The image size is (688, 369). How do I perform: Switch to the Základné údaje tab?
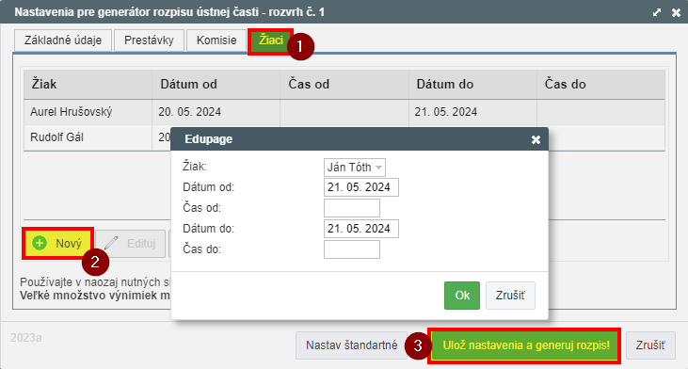click(x=63, y=40)
